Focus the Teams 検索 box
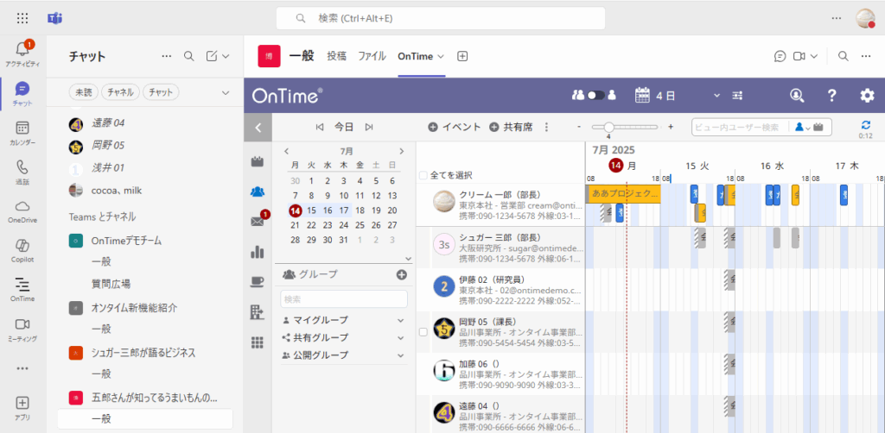This screenshot has height=433, width=885. coord(440,18)
